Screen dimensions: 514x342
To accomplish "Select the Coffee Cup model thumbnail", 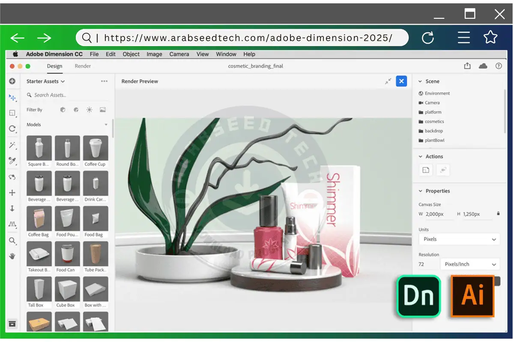I will [96, 148].
